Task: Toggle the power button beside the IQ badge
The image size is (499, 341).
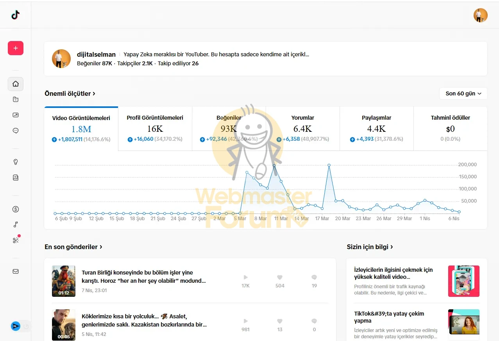Action: [x=26, y=326]
